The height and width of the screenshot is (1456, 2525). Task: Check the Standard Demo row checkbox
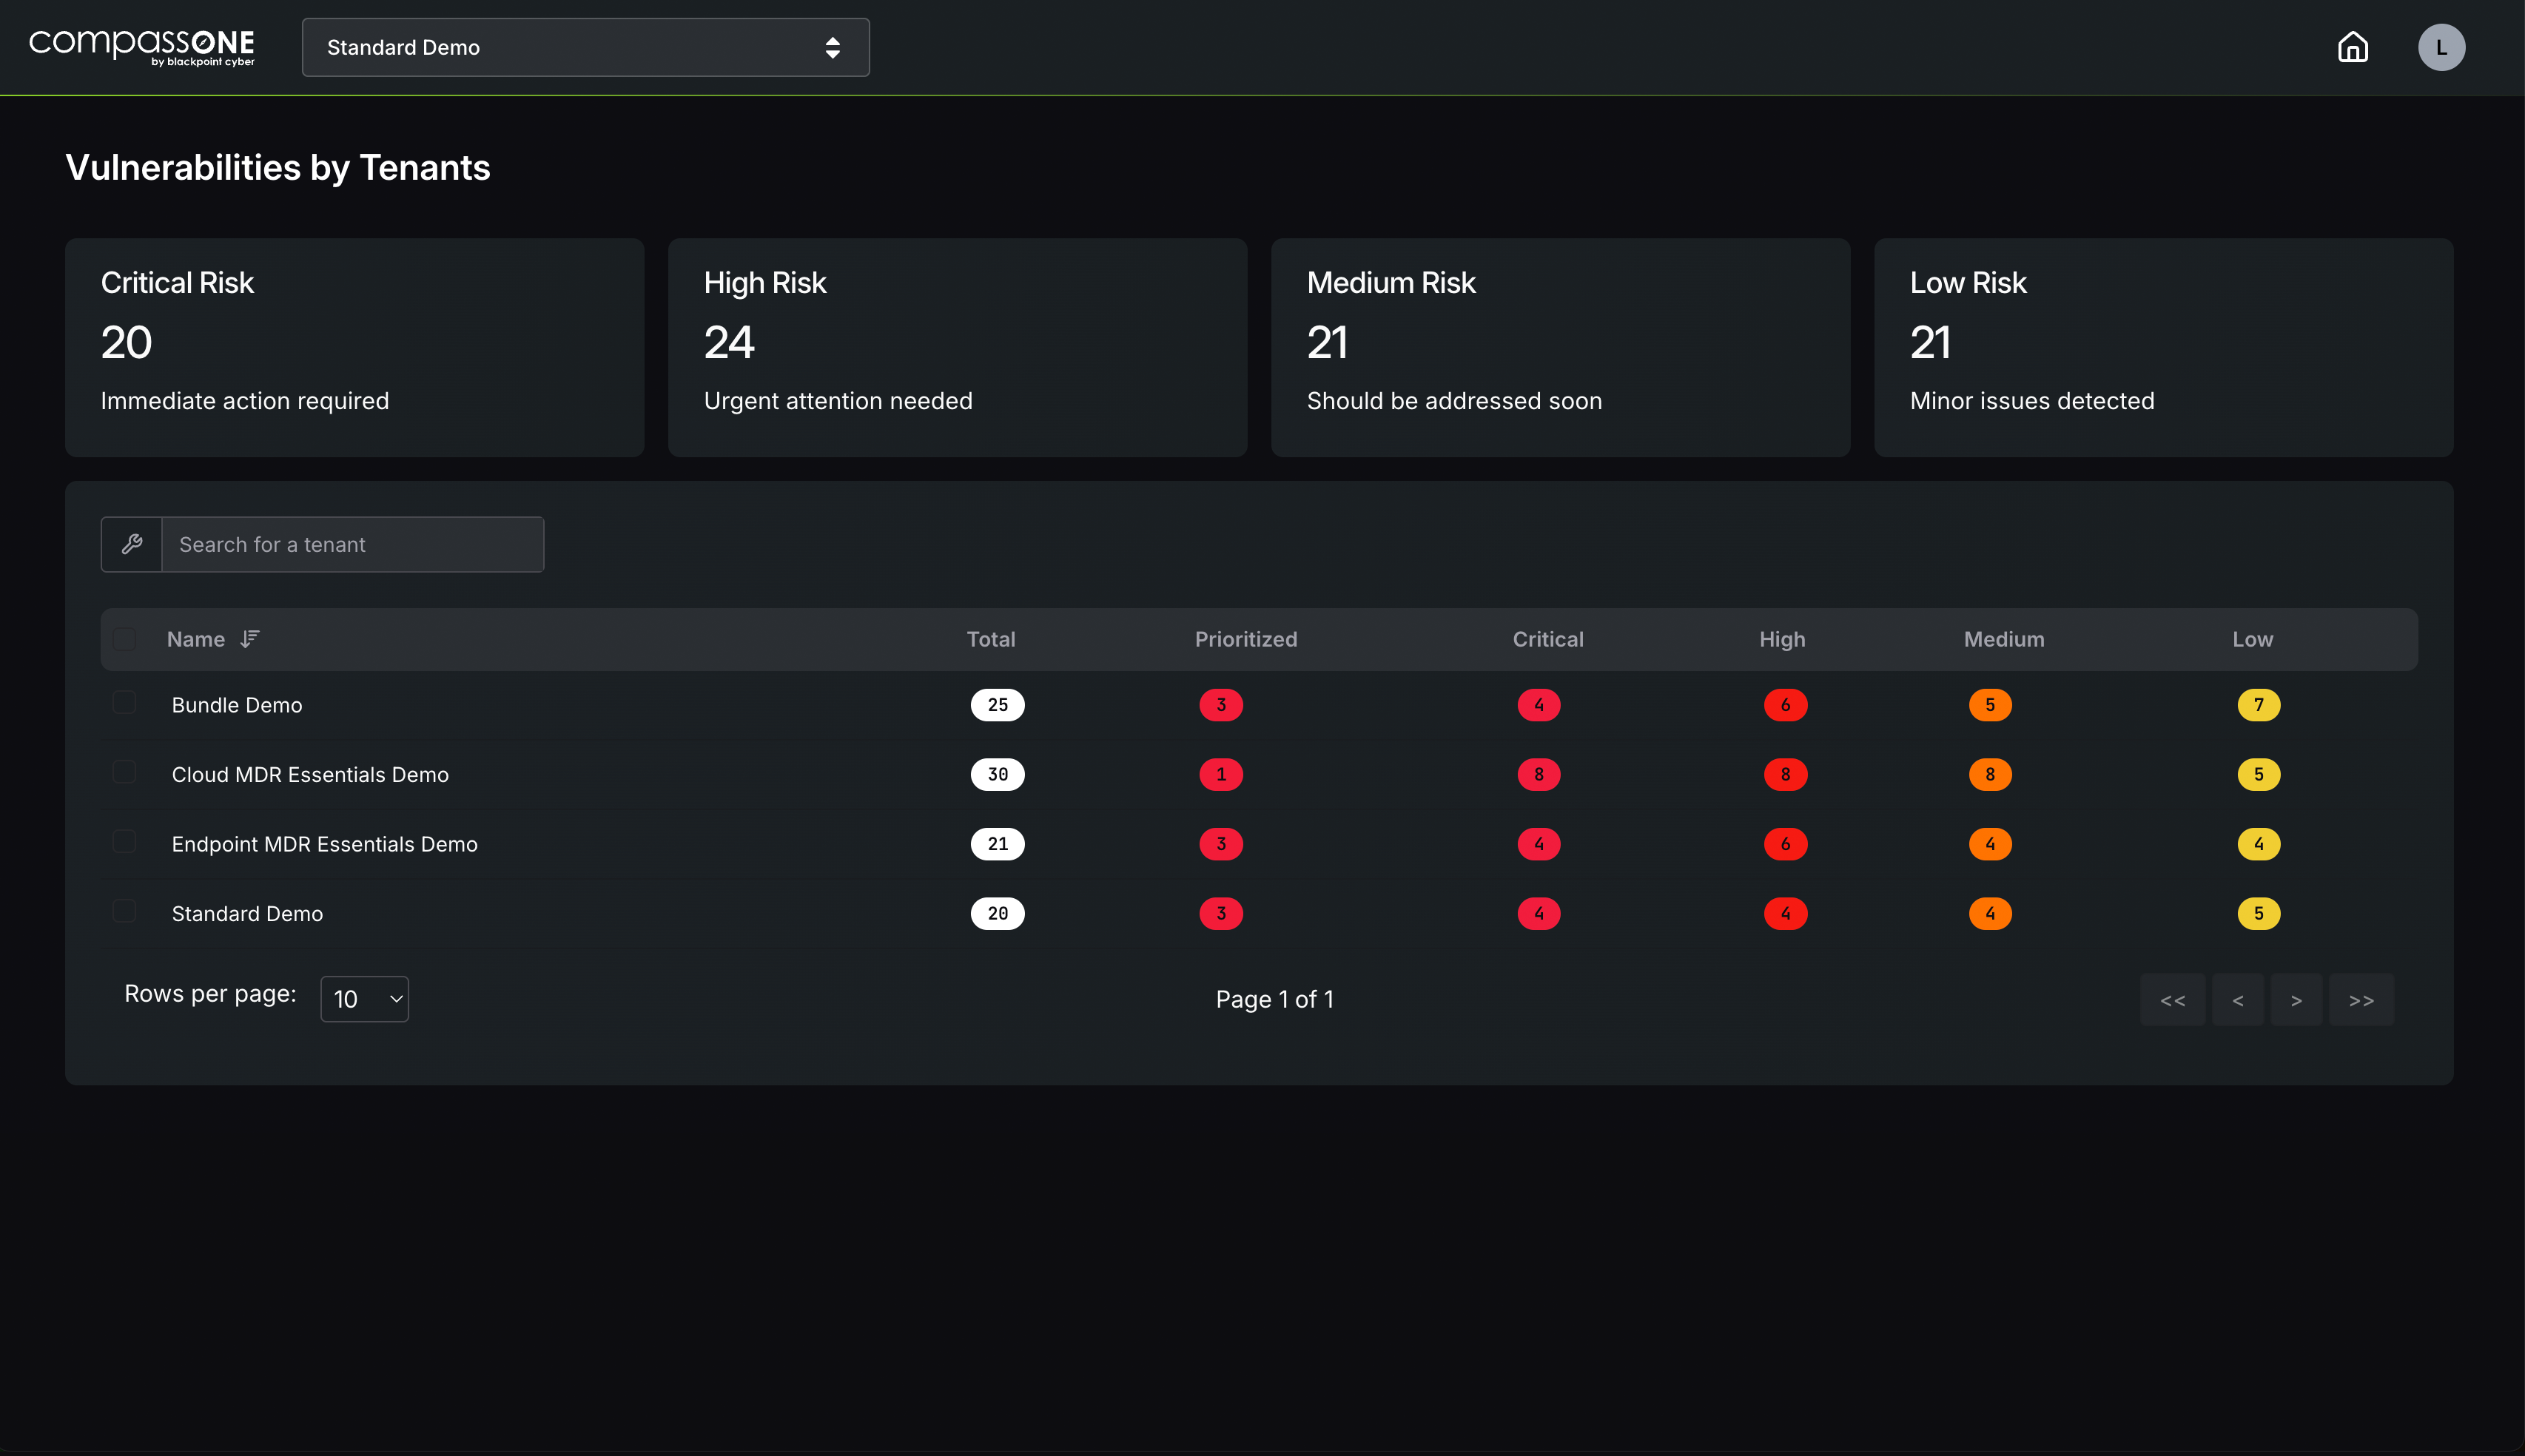[124, 911]
